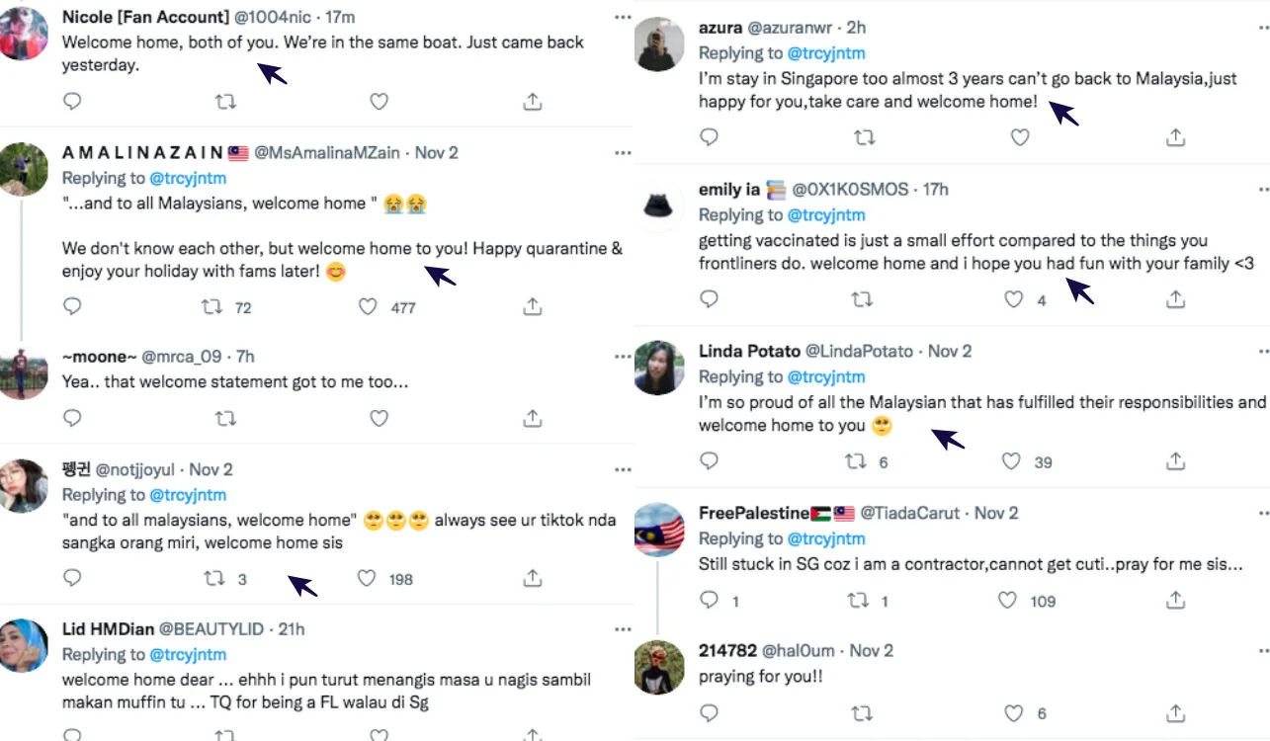Click FreePalestine's flag avatar

(x=659, y=531)
